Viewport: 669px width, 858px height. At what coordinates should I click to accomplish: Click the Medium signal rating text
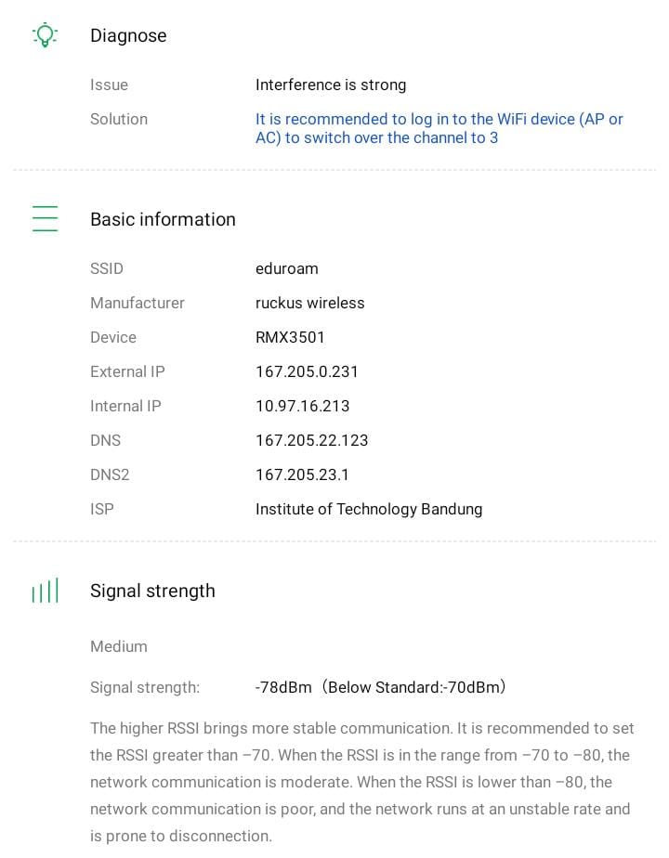(x=119, y=646)
